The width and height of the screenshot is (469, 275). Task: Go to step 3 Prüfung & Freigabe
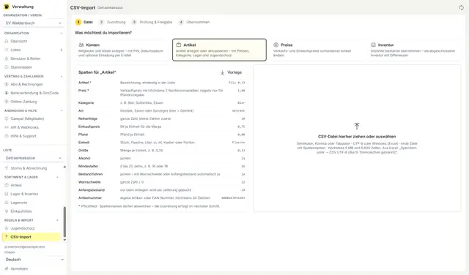(152, 22)
